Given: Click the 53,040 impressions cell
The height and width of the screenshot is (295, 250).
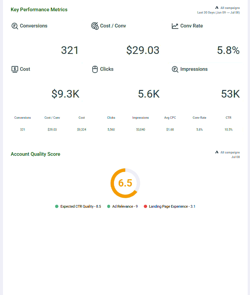Looking at the screenshot, I should 141,130.
